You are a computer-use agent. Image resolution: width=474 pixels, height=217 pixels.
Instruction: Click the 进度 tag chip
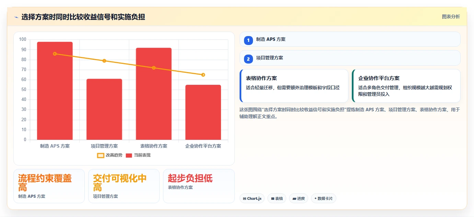coord(298,198)
